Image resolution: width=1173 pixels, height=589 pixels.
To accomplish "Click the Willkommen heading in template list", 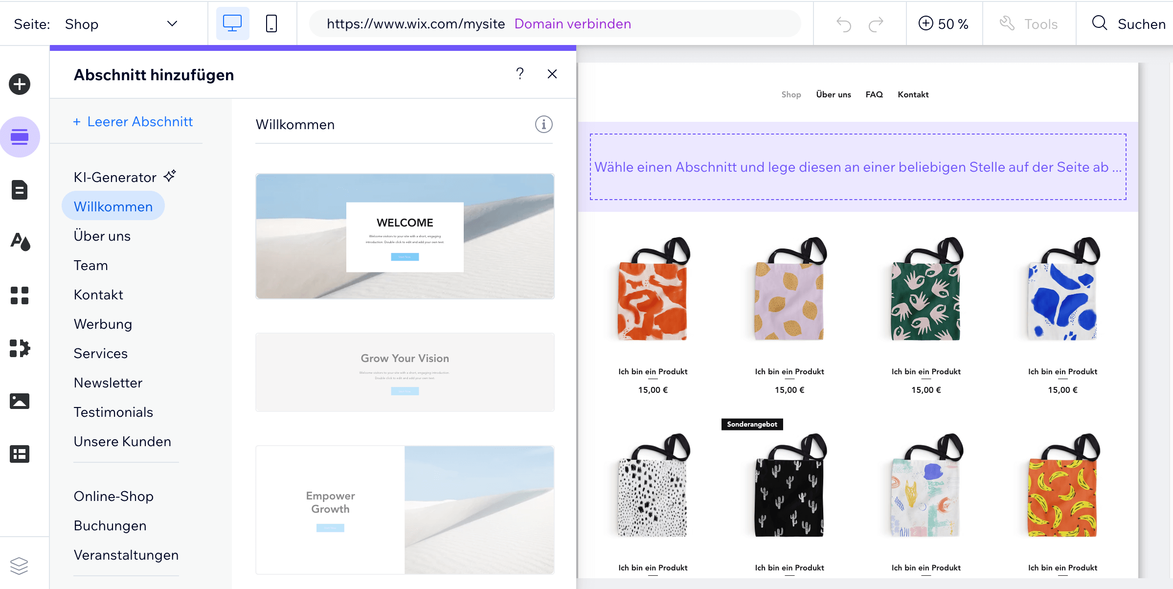I will tap(295, 125).
